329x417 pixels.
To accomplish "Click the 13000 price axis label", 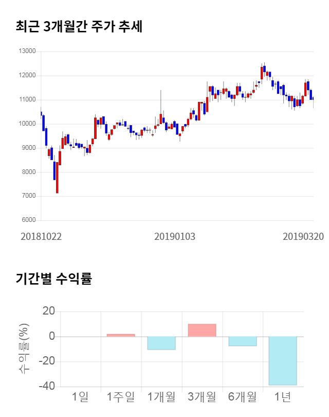I will coord(27,51).
